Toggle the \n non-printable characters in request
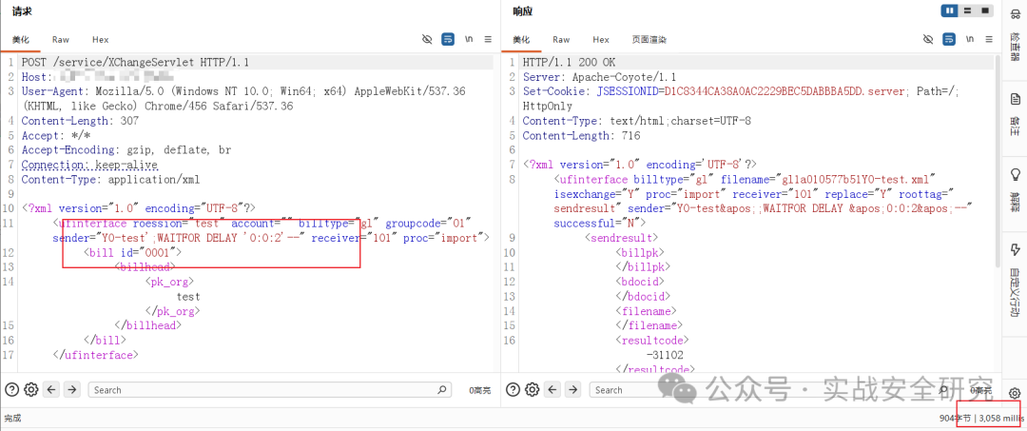1027x431 pixels. coord(468,39)
